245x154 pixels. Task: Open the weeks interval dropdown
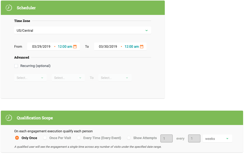tap(217, 139)
